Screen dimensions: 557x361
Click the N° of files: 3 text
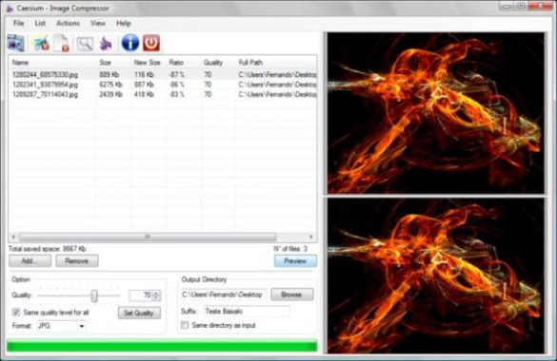(x=290, y=249)
